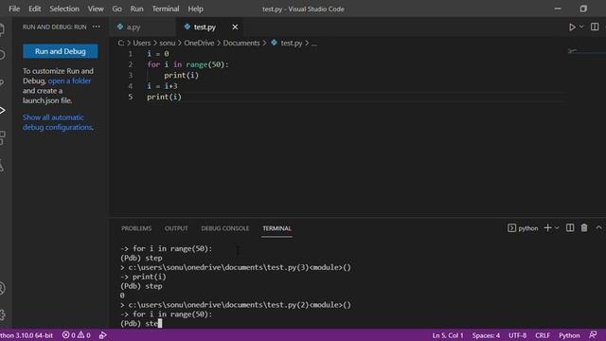
Task: Click the debug launch icon in status bar
Action: click(103, 335)
